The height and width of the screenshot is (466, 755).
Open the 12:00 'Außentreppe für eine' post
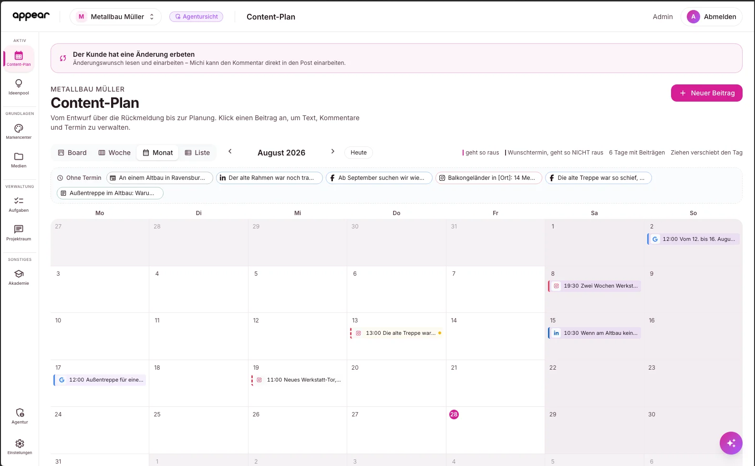(100, 380)
